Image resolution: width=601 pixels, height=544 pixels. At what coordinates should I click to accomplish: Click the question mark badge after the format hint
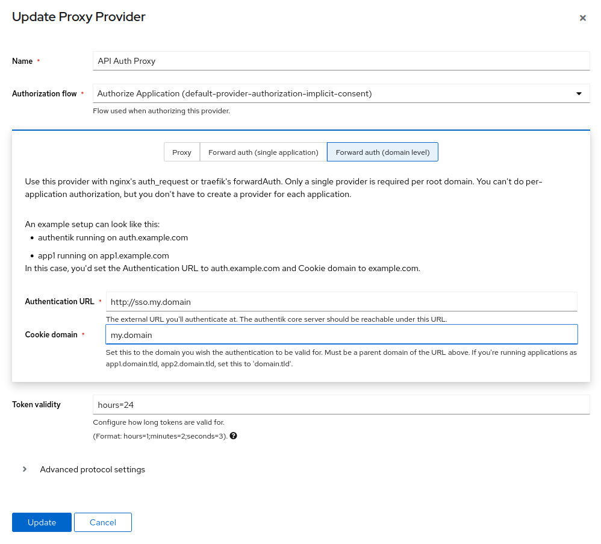[x=233, y=436]
